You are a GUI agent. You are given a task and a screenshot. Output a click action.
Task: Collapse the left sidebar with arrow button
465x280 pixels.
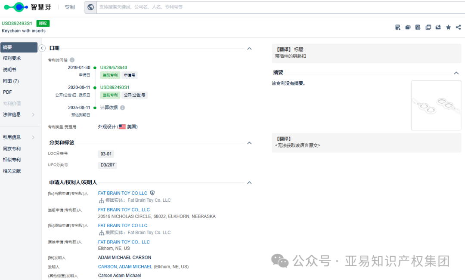point(42,48)
